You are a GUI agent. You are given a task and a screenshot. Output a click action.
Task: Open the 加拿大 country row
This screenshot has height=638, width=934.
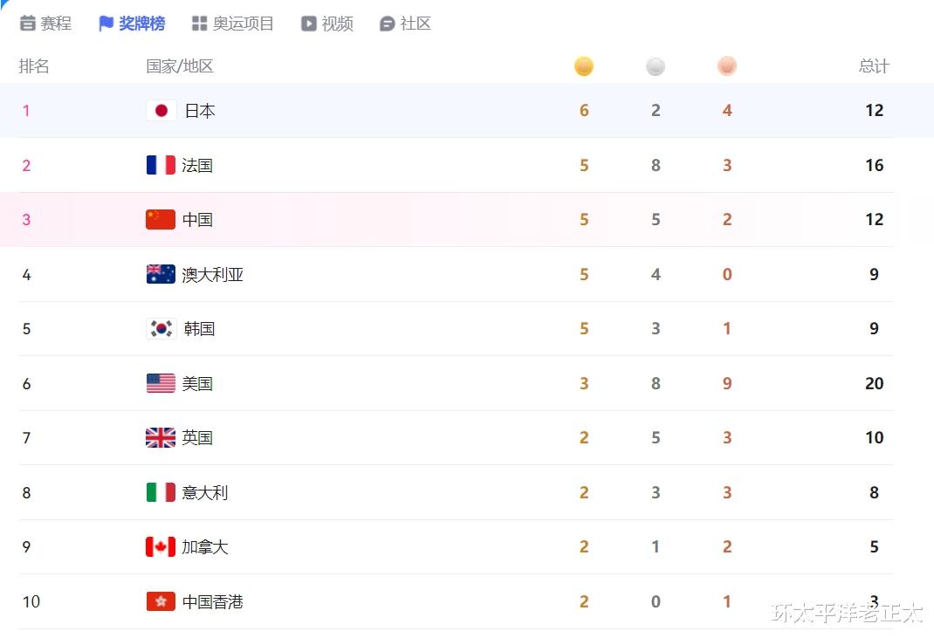click(x=457, y=547)
